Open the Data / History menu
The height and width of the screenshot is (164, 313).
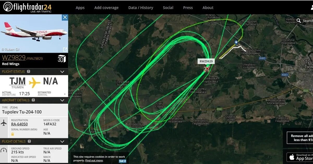click(141, 8)
